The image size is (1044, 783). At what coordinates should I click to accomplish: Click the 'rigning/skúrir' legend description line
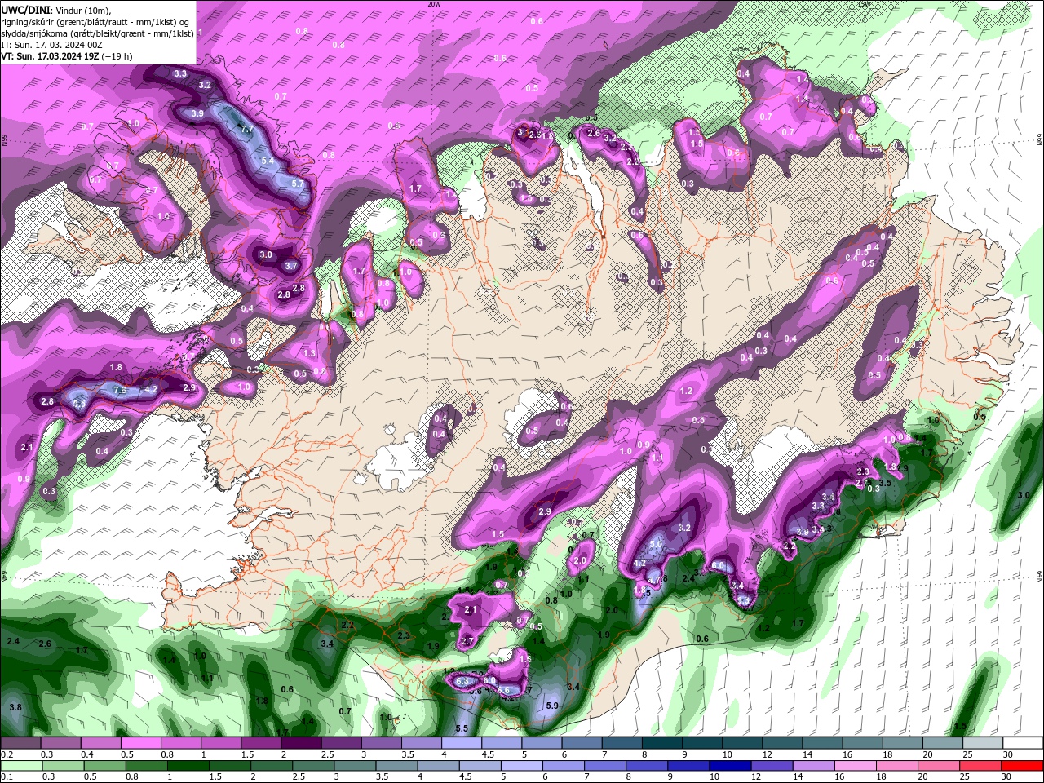96,21
